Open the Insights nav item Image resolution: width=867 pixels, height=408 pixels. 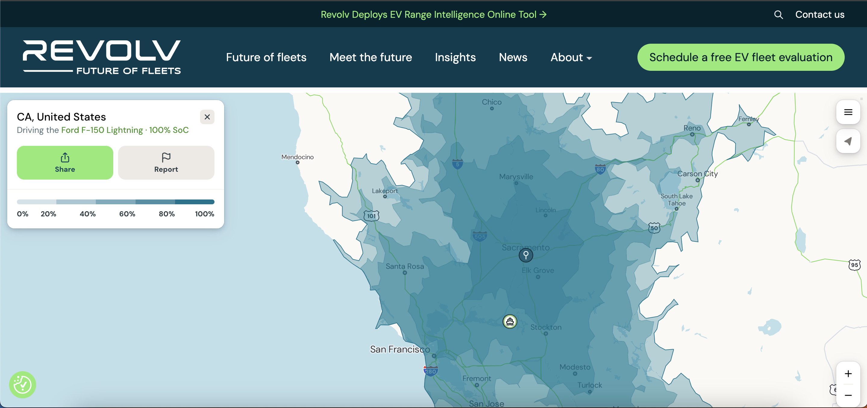[x=455, y=57]
